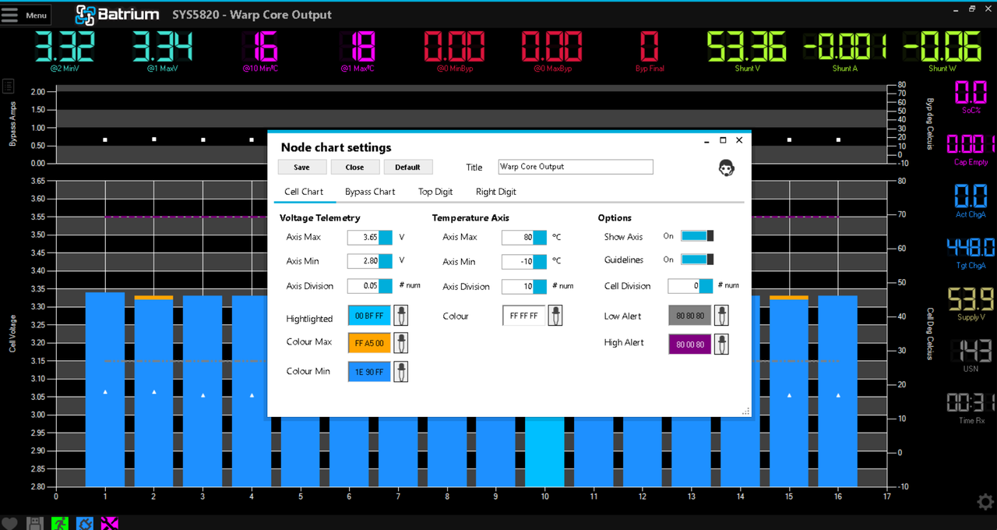Viewport: 997px width, 530px height.
Task: Adjust Temperature Axis Max stepper handle
Action: pyautogui.click(x=540, y=237)
